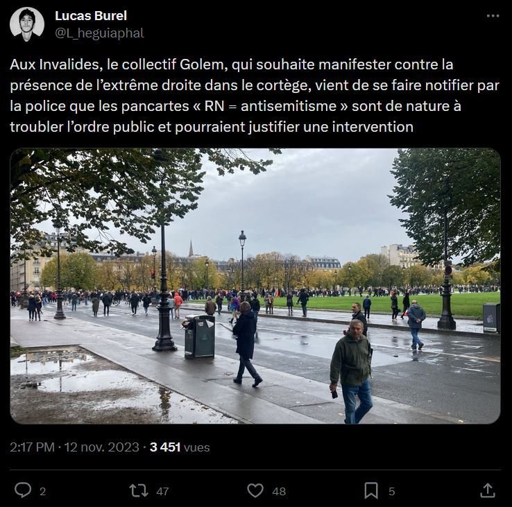Click the reply count number 2
512x507 pixels.
[43, 491]
